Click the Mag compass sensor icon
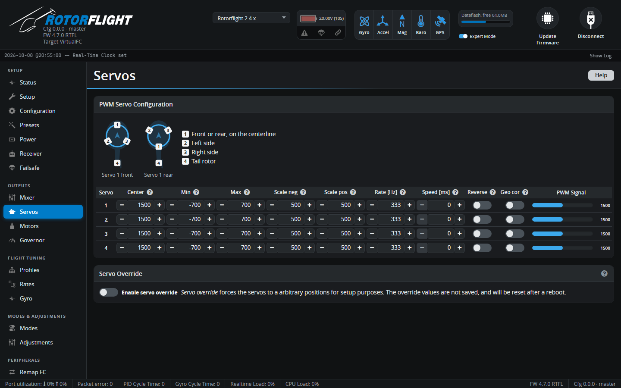This screenshot has width=621, height=388. click(x=402, y=21)
